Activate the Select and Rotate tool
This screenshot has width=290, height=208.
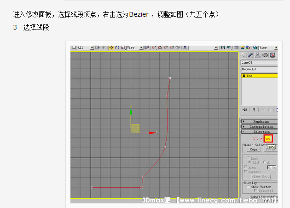pos(117,48)
